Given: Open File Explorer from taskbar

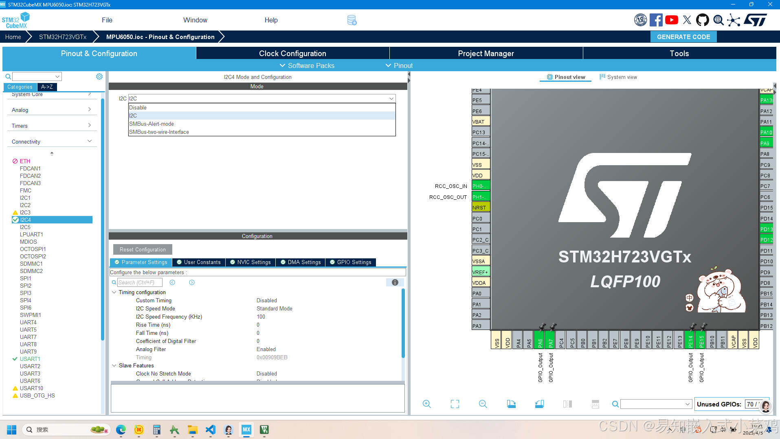Looking at the screenshot, I should [193, 430].
